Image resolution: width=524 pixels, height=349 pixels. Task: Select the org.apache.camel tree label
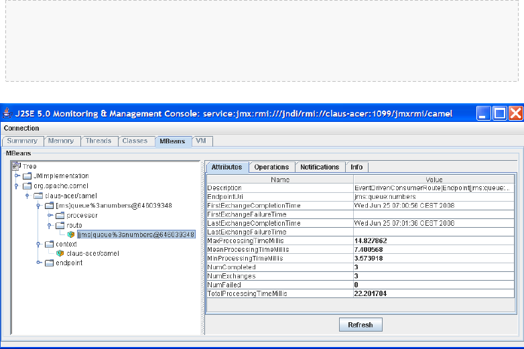click(x=61, y=186)
